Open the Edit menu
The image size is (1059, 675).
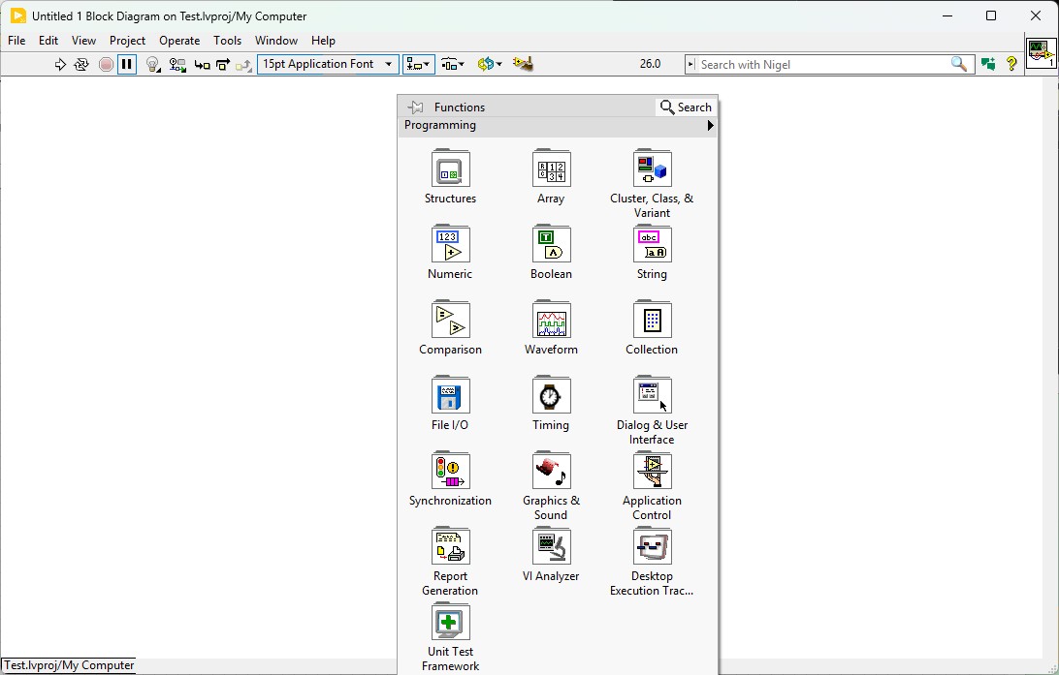click(x=48, y=41)
